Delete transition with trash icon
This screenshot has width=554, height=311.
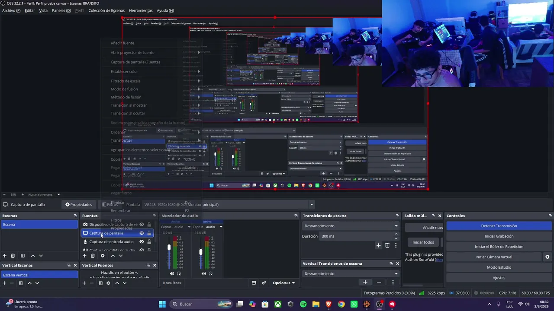(387, 245)
